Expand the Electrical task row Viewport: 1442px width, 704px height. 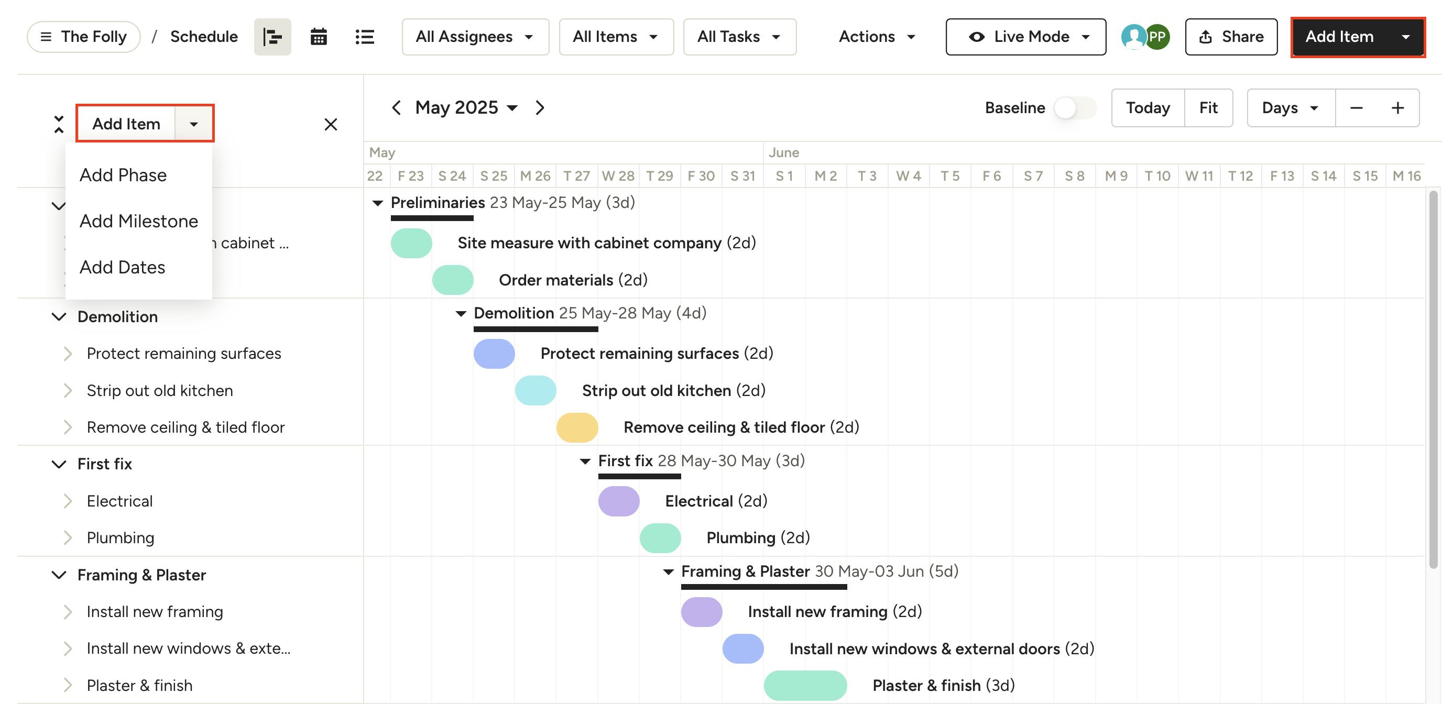point(68,501)
